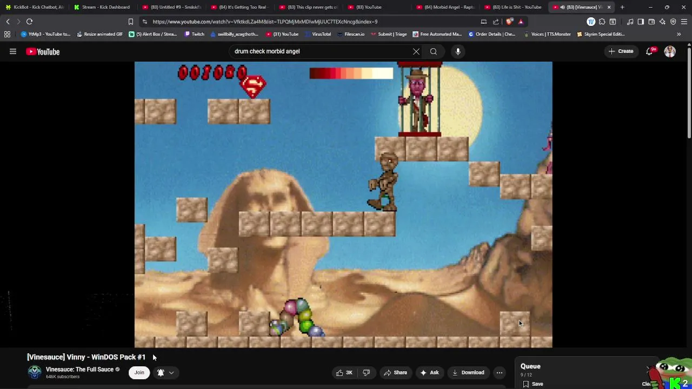Close the active Vinesauce tab

609,7
